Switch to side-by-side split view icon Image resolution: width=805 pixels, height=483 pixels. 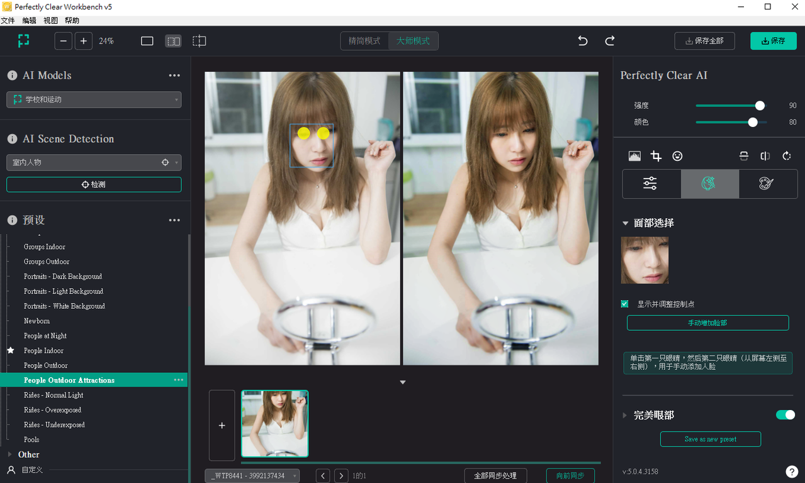tap(173, 41)
